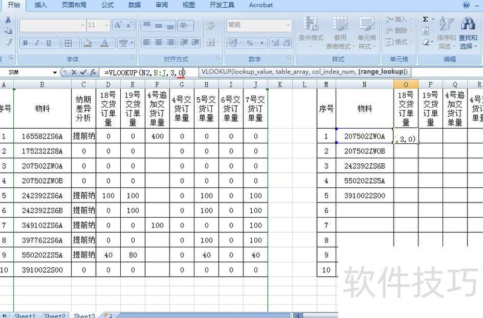Switch to the 公式 ribbon tab
The width and height of the screenshot is (483, 318).
[107, 5]
